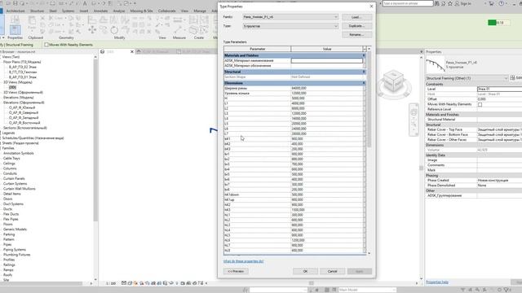Open Structural Framing (Other) type filter dropdown
Screen dimensions: 522x293
467,78
